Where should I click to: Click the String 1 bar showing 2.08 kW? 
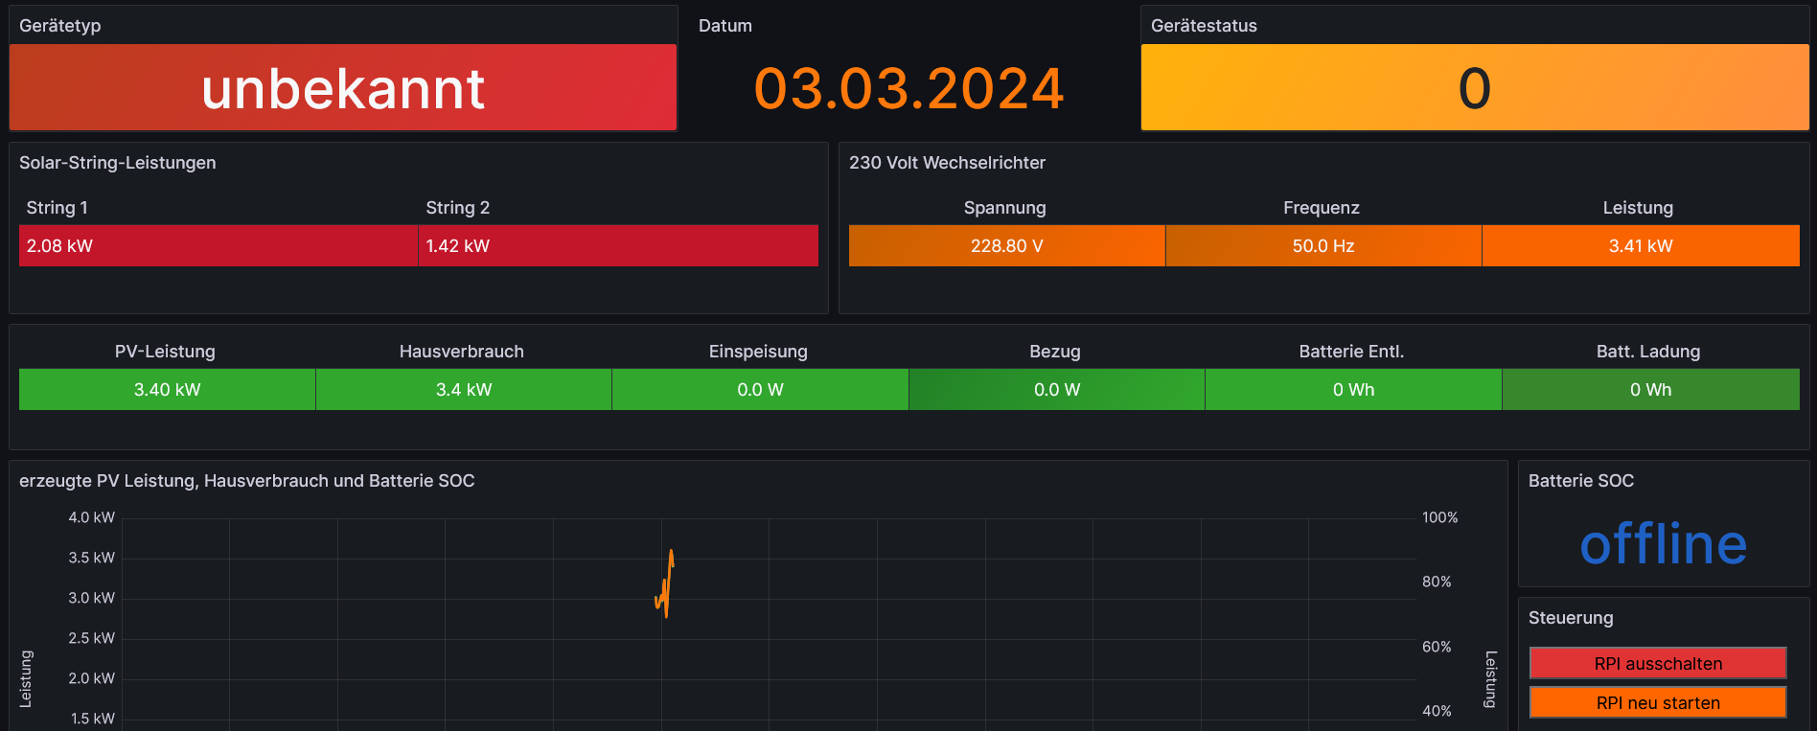pos(218,246)
